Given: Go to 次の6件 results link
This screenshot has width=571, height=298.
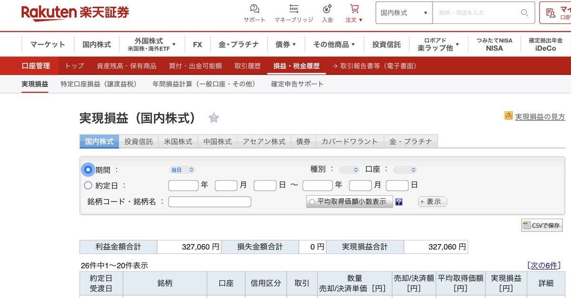Looking at the screenshot, I should [544, 265].
